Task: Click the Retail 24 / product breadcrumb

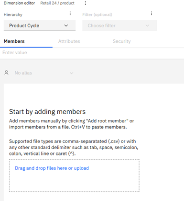Action: (x=57, y=3)
